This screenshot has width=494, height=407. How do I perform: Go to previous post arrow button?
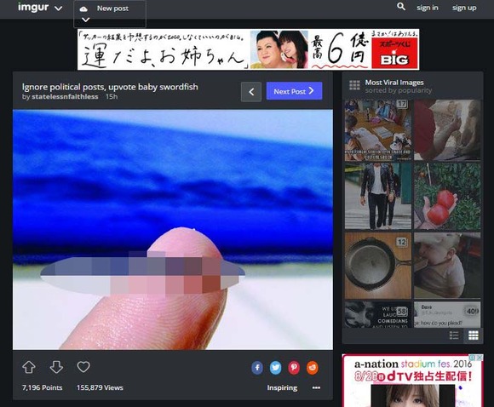(251, 92)
